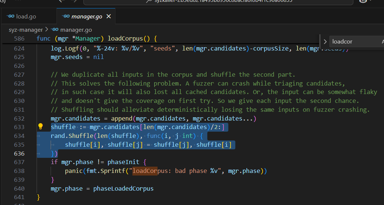Click the nil keyword on line 625
This screenshot has width=384, height=205.
[98, 57]
